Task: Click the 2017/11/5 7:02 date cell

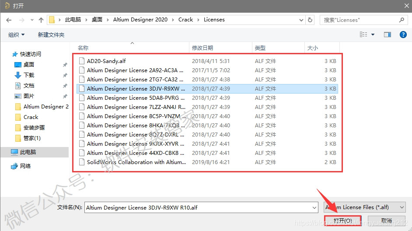Action: click(211, 70)
